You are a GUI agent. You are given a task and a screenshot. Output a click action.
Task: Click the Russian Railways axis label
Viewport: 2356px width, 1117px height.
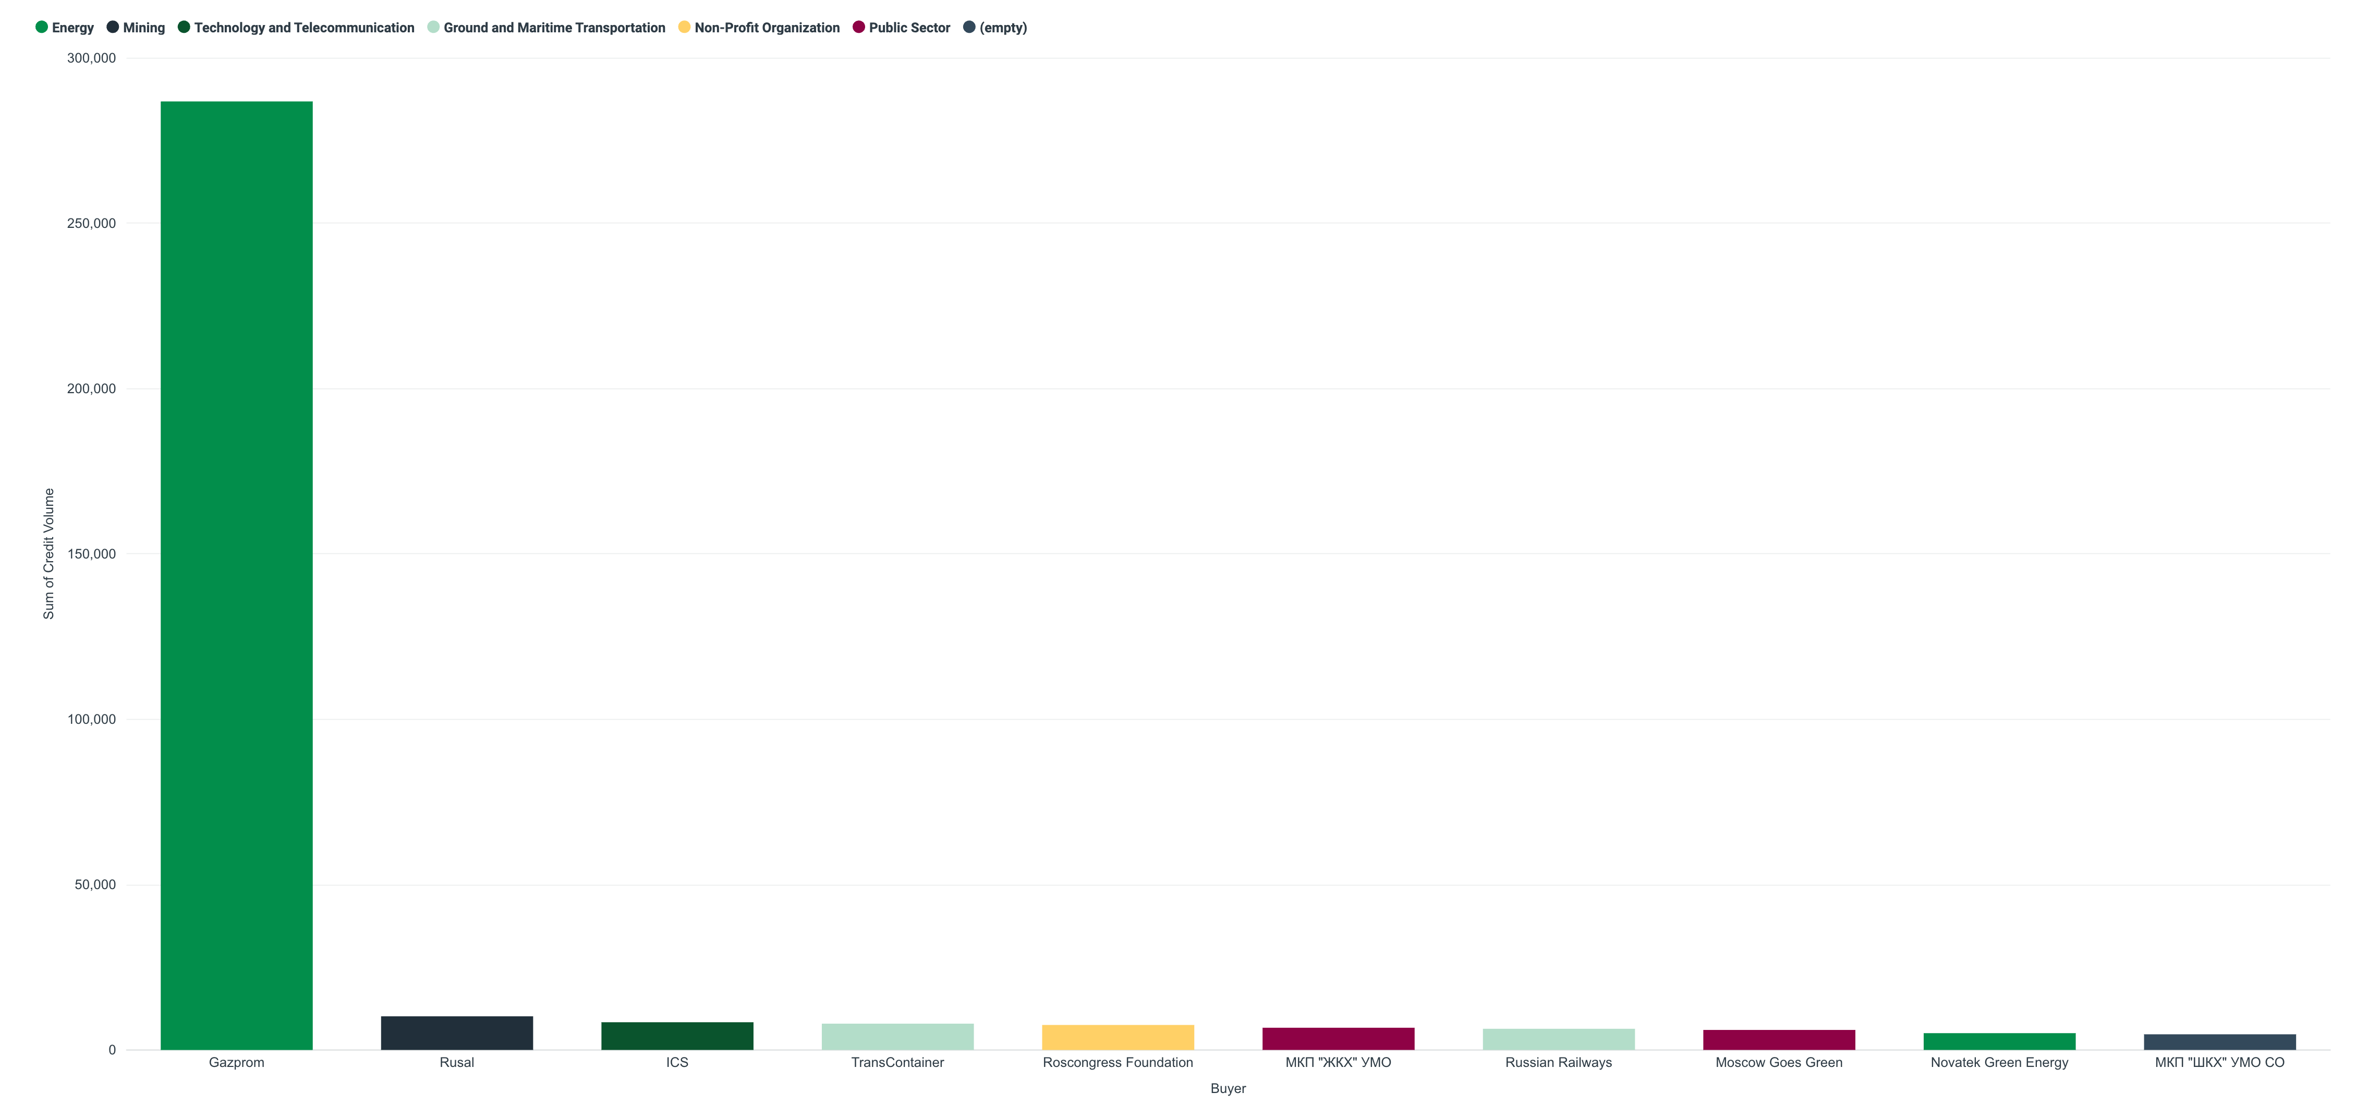tap(1559, 1062)
